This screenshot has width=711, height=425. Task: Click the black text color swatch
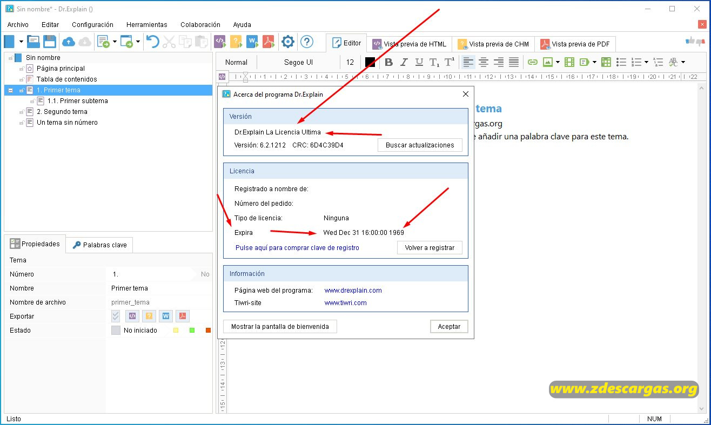(x=370, y=62)
